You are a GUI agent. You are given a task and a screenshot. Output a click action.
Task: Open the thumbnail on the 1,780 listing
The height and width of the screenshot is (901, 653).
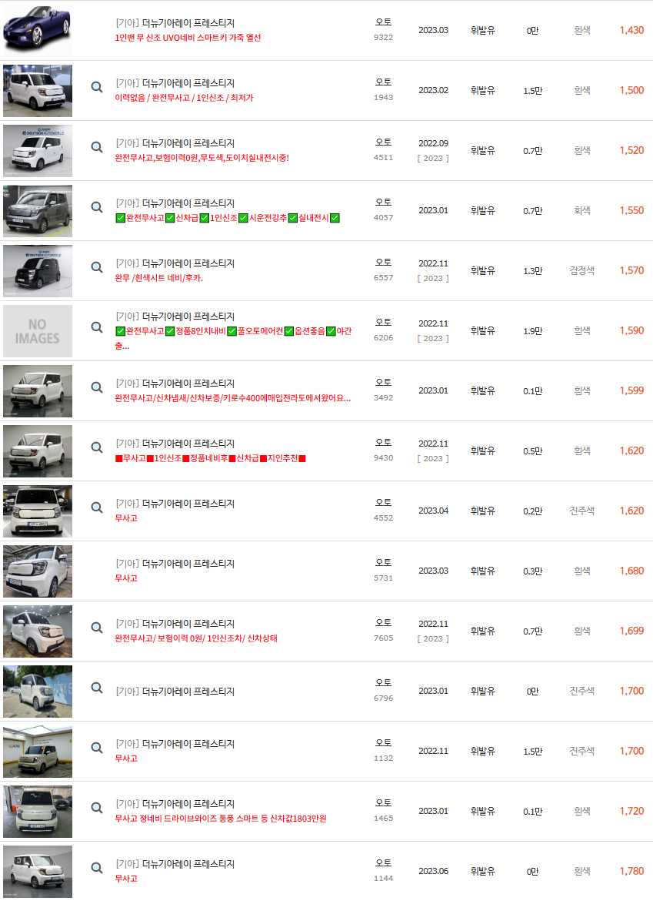click(x=38, y=872)
